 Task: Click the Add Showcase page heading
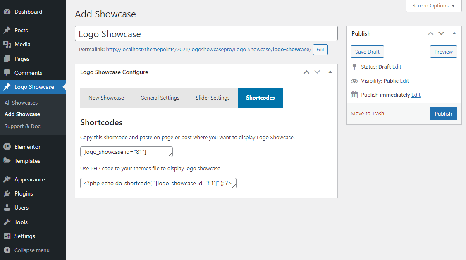pyautogui.click(x=105, y=14)
